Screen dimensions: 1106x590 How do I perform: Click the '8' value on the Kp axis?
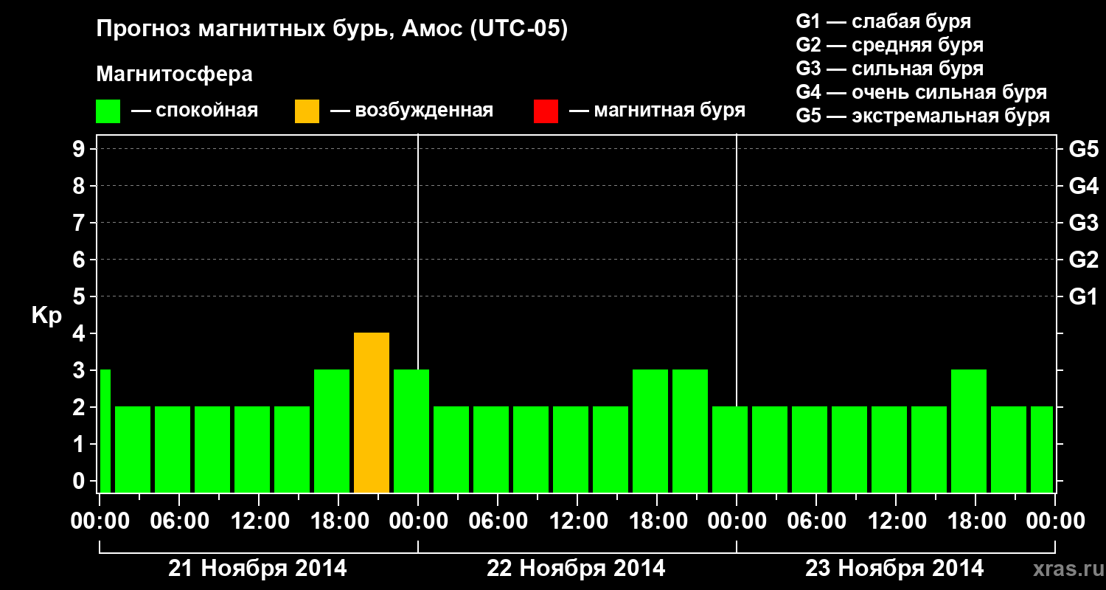click(80, 187)
